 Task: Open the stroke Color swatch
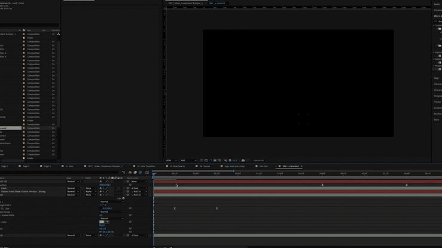pyautogui.click(x=102, y=222)
